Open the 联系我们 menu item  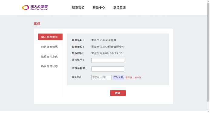(78, 8)
